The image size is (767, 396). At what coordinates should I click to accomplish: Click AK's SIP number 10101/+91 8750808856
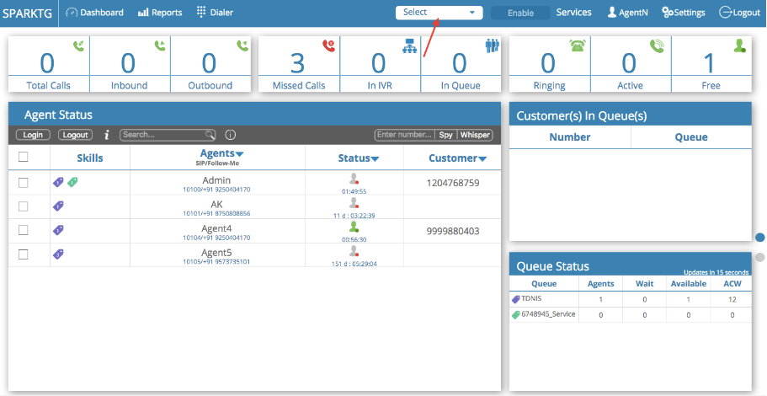[x=216, y=213]
